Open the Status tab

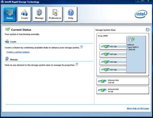pyautogui.click(x=10, y=14)
